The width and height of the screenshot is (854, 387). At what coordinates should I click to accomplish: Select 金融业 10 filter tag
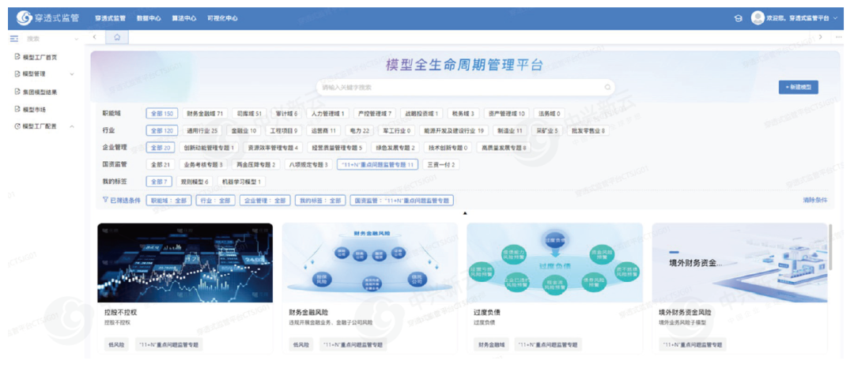coord(244,130)
